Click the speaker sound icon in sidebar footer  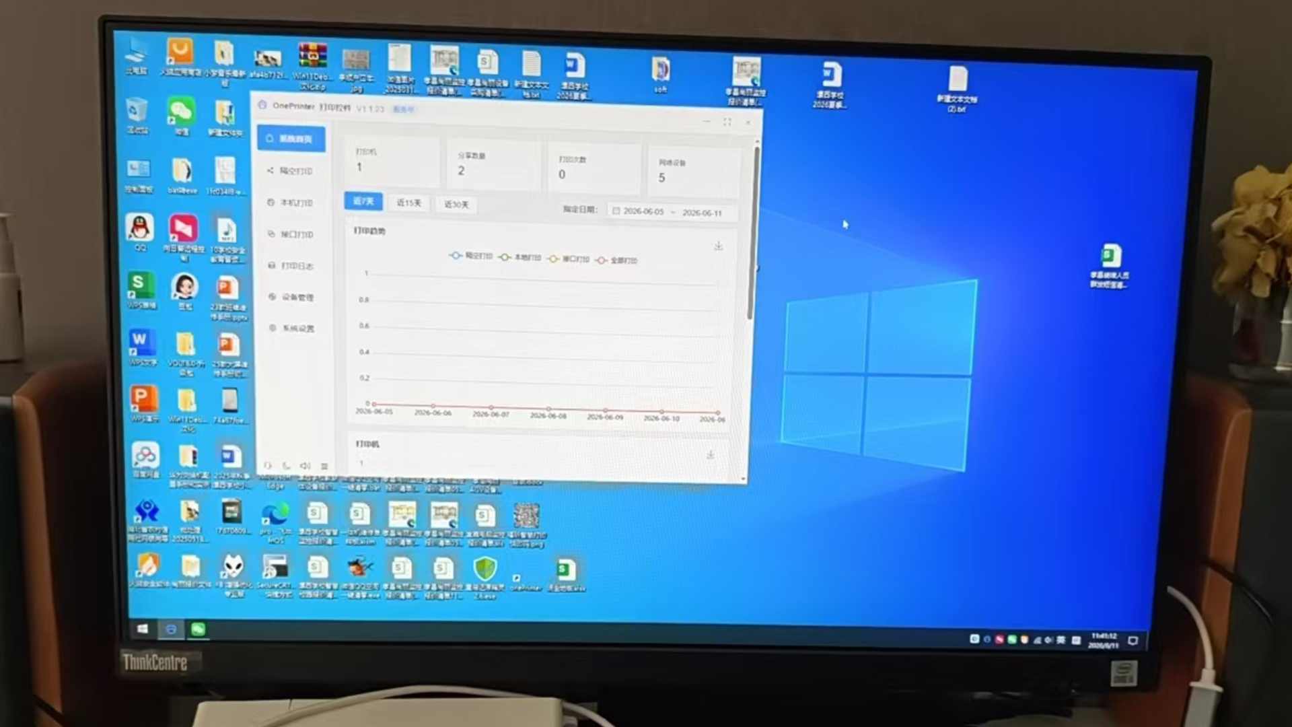point(305,466)
